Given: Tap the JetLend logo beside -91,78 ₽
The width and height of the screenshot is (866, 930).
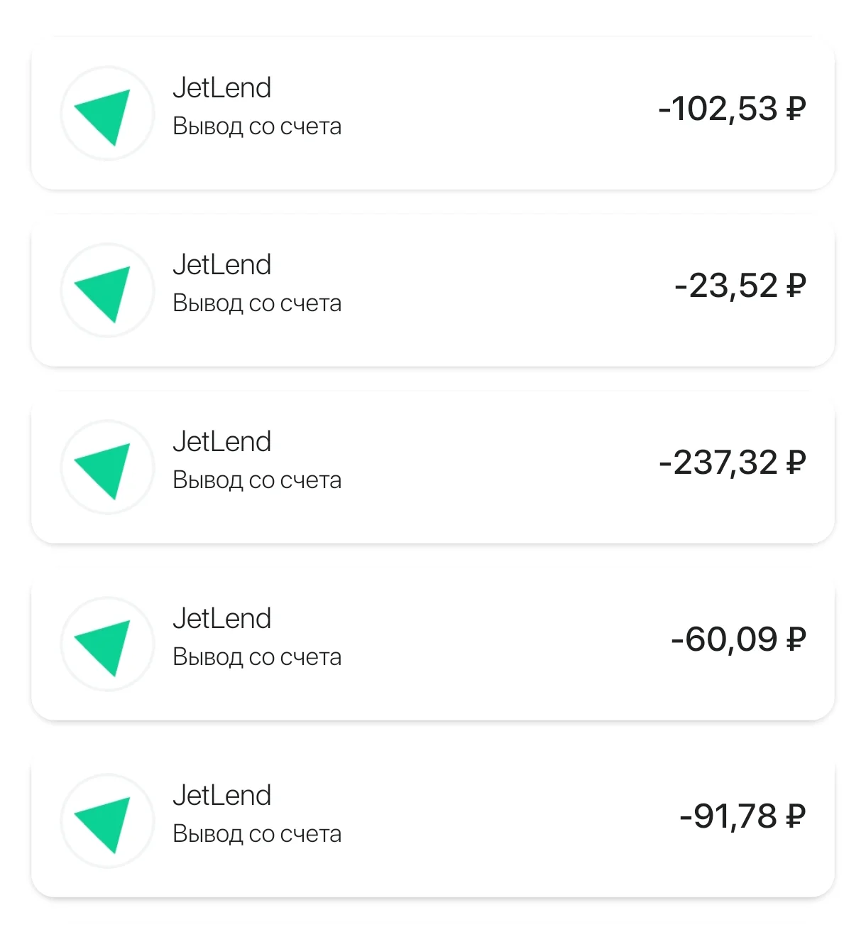Looking at the screenshot, I should click(x=107, y=821).
